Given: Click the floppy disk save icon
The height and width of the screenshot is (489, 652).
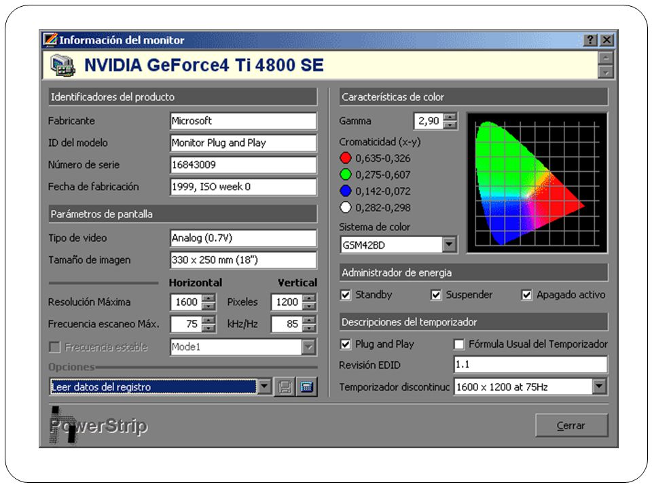Looking at the screenshot, I should [x=285, y=387].
